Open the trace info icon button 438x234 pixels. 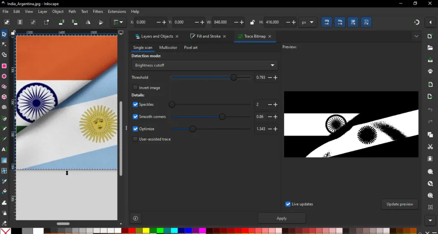tap(136, 218)
